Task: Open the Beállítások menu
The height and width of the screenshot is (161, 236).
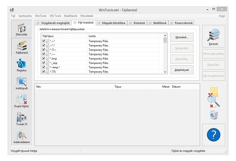Action: click(x=71, y=16)
